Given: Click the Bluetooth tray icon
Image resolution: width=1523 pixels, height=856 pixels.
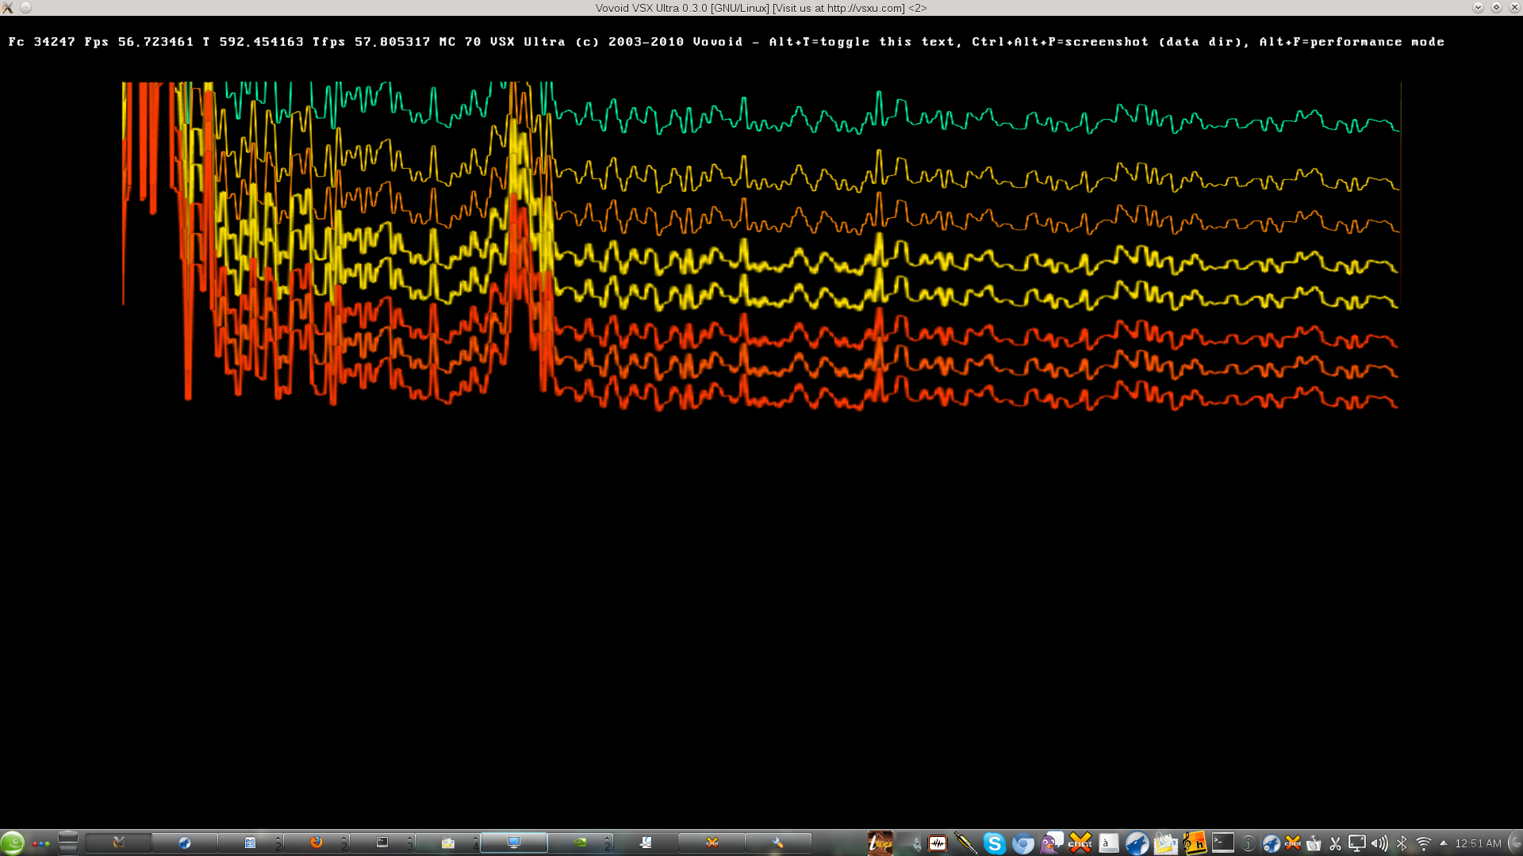Looking at the screenshot, I should coord(1402,843).
